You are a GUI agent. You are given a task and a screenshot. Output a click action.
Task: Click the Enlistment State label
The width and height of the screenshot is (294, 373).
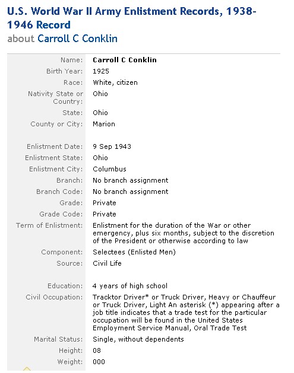pyautogui.click(x=54, y=158)
